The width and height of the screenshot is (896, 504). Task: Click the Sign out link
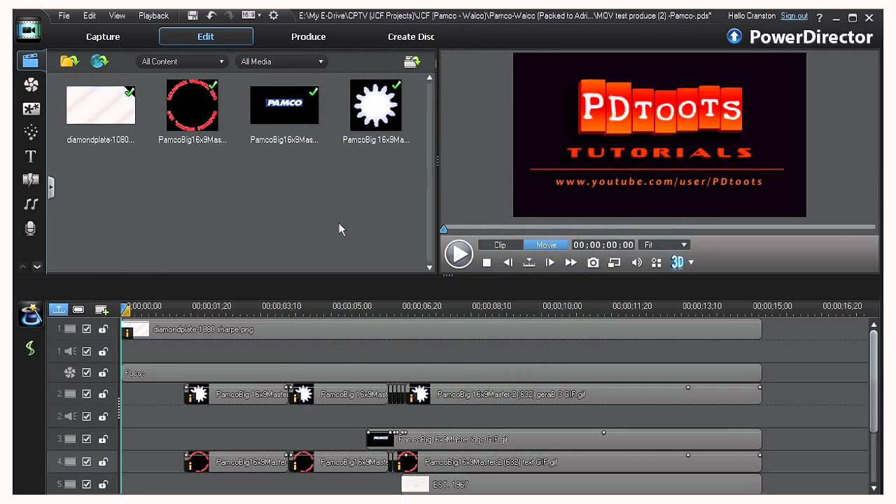click(x=794, y=15)
